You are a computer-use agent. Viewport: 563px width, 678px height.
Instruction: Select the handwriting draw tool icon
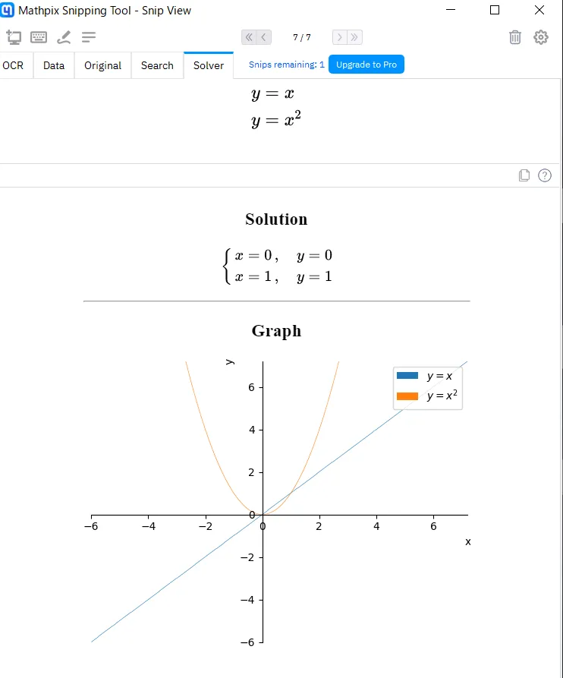click(x=64, y=37)
